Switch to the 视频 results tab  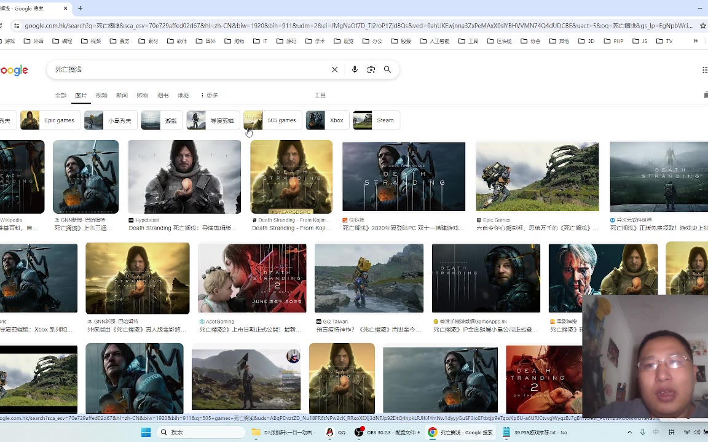[101, 95]
